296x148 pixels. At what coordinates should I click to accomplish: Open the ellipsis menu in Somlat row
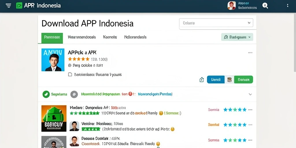pos(250,125)
